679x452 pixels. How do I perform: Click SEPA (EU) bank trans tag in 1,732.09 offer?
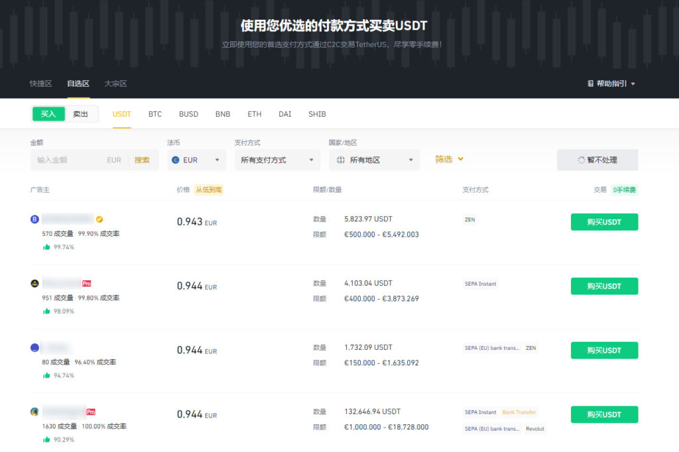coord(492,348)
